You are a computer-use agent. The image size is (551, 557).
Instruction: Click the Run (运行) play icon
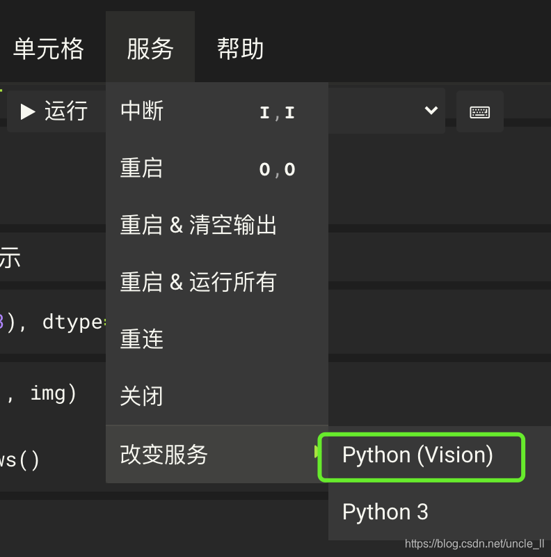coord(29,111)
